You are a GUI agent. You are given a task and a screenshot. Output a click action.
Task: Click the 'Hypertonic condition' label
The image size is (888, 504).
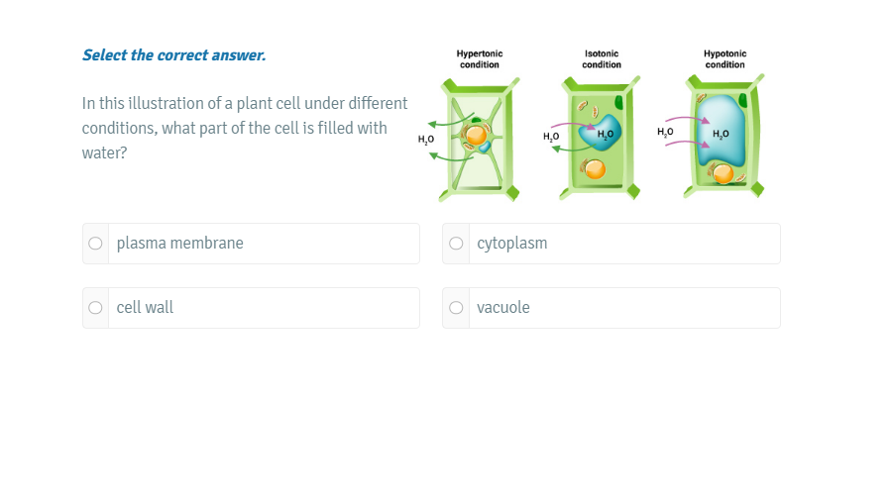(479, 58)
